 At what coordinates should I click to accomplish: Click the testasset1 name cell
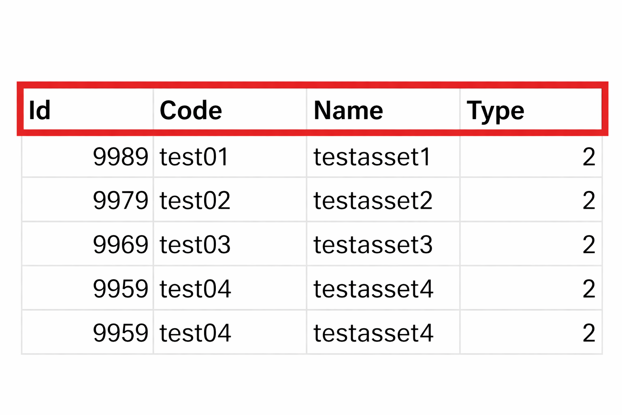click(x=372, y=157)
